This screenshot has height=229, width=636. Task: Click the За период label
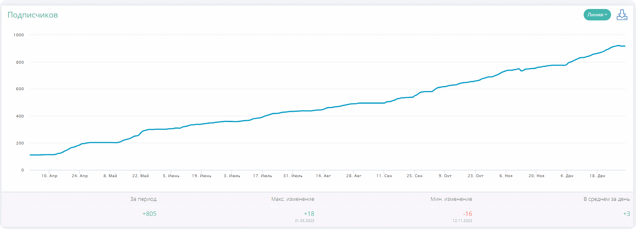point(143,199)
